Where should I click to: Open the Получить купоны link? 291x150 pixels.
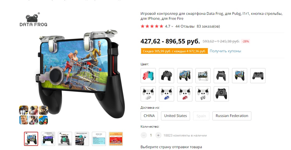pyautogui.click(x=225, y=51)
